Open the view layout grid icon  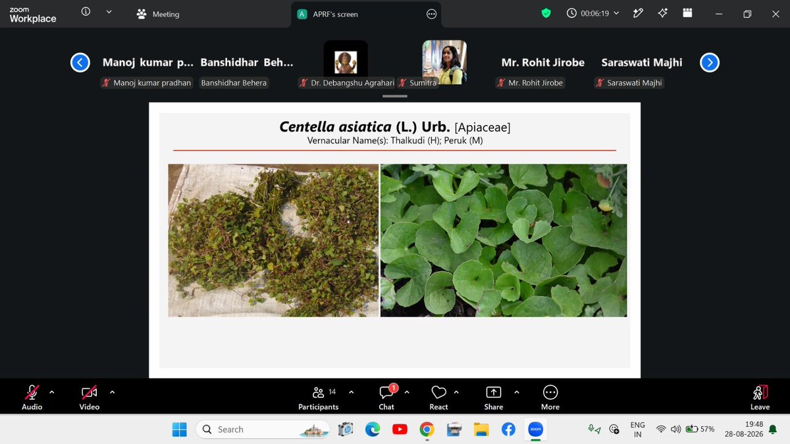click(x=687, y=13)
